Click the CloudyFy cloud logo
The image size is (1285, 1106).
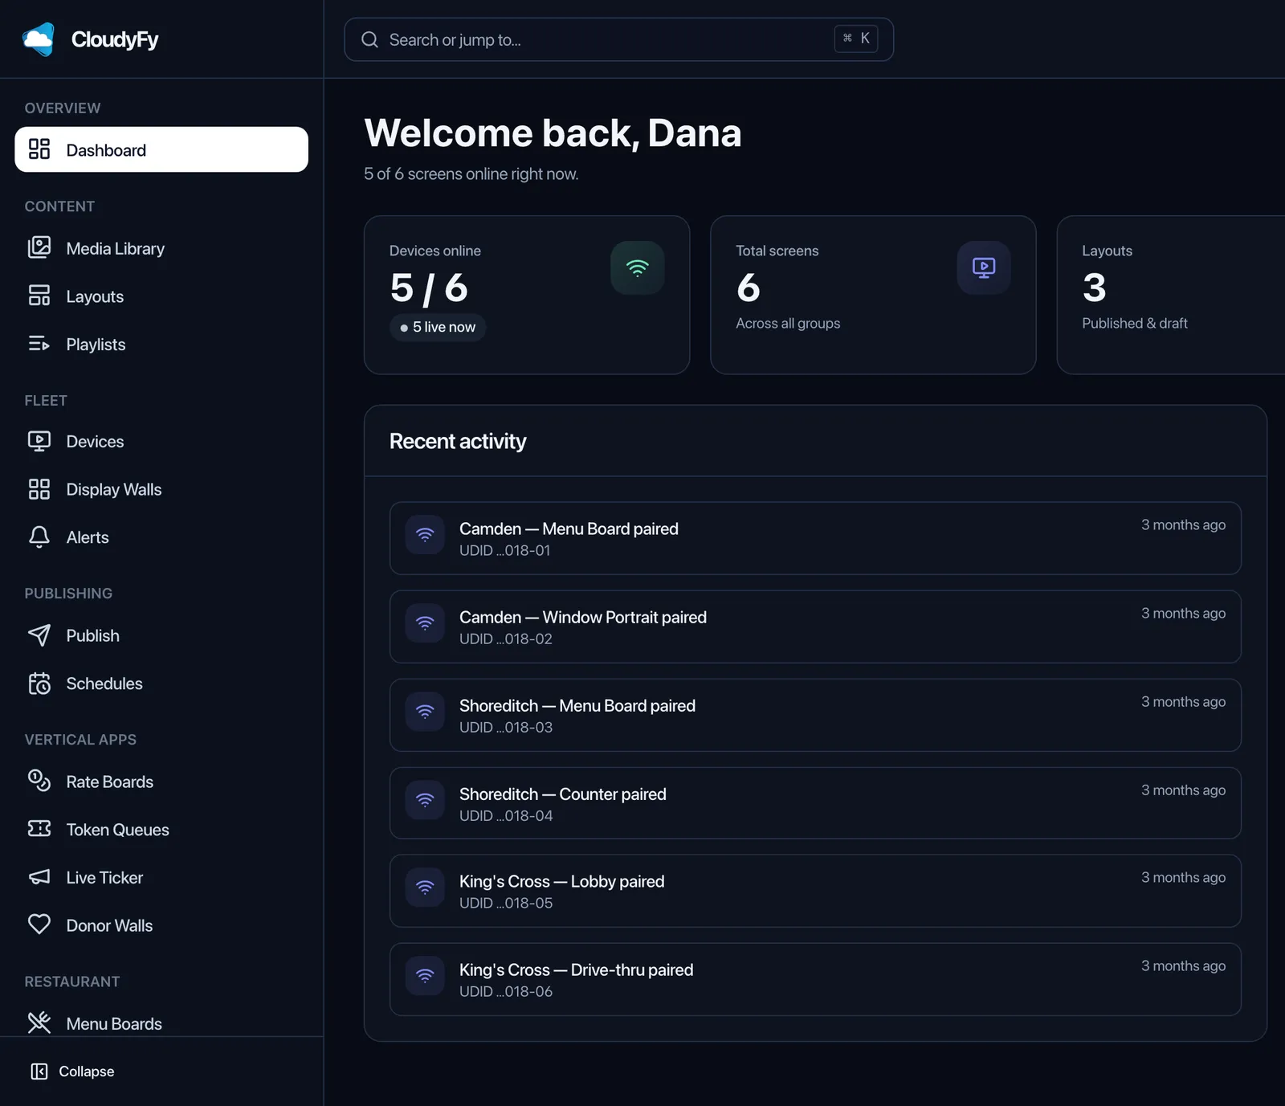coord(39,39)
